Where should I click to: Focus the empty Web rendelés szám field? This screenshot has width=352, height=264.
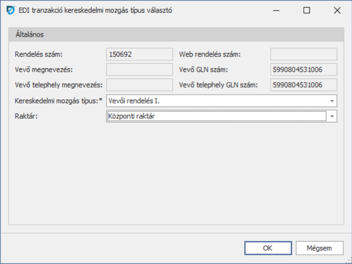tap(303, 54)
